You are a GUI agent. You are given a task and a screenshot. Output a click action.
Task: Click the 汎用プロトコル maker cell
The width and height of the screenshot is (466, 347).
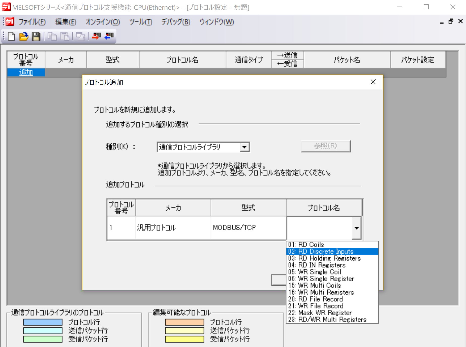tap(173, 228)
